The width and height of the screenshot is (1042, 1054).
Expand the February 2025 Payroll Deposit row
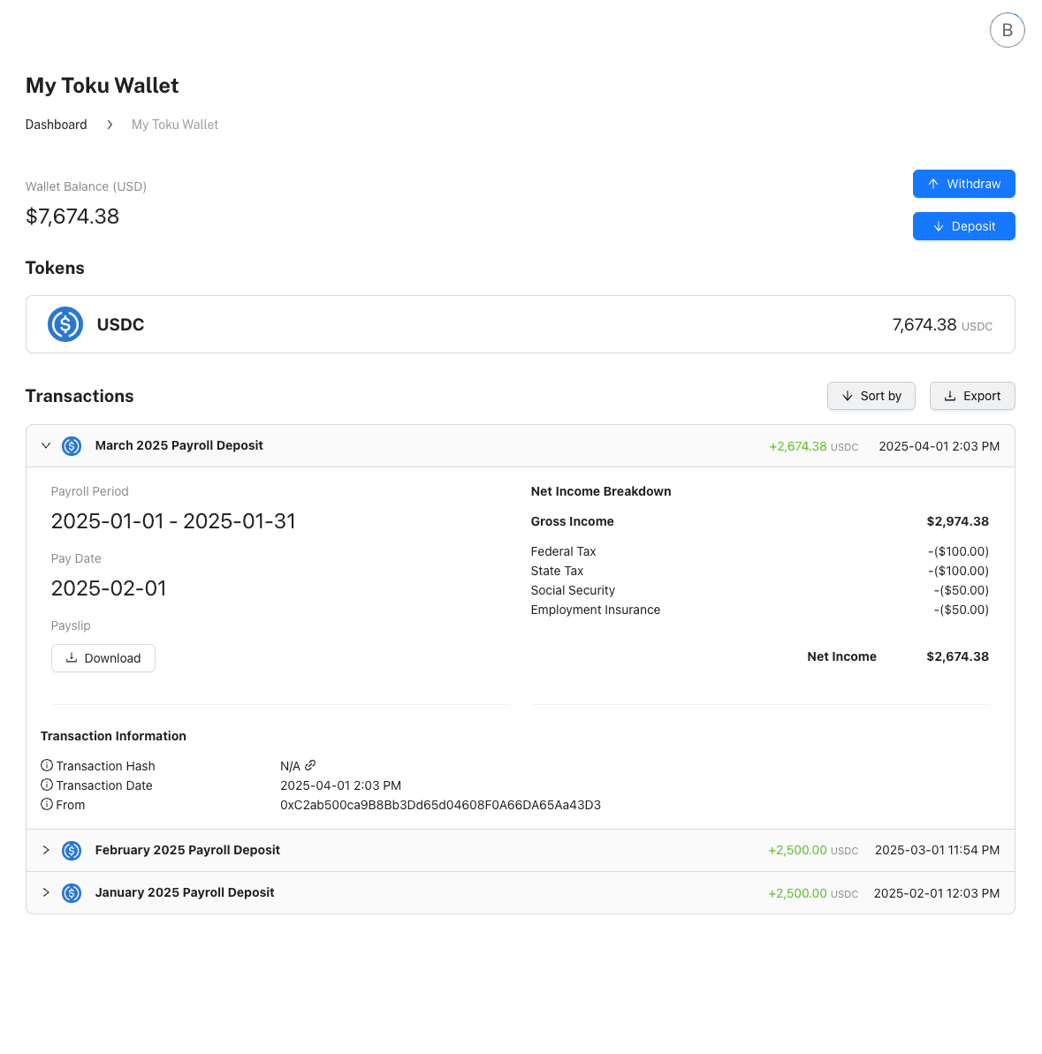tap(46, 850)
